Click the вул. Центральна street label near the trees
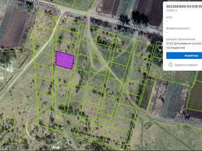This screenshot has width=202, height=151. [130, 26]
